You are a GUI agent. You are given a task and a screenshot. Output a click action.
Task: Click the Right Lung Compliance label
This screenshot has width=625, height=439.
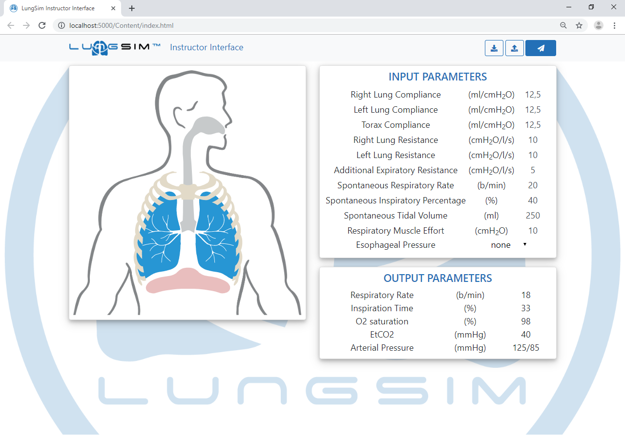tap(396, 95)
